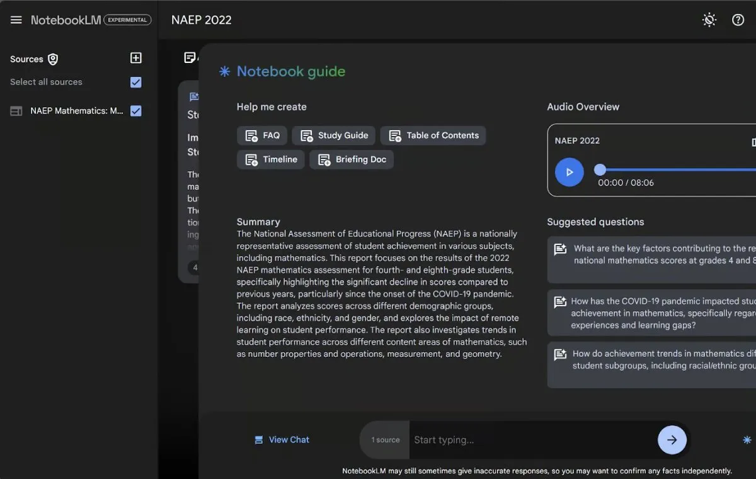This screenshot has width=756, height=479.
Task: Generate a Timeline
Action: point(271,159)
